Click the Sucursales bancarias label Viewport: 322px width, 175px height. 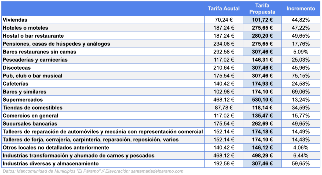[30, 124]
